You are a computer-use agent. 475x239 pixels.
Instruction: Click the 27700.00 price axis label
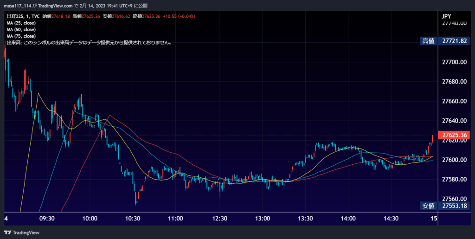[454, 62]
